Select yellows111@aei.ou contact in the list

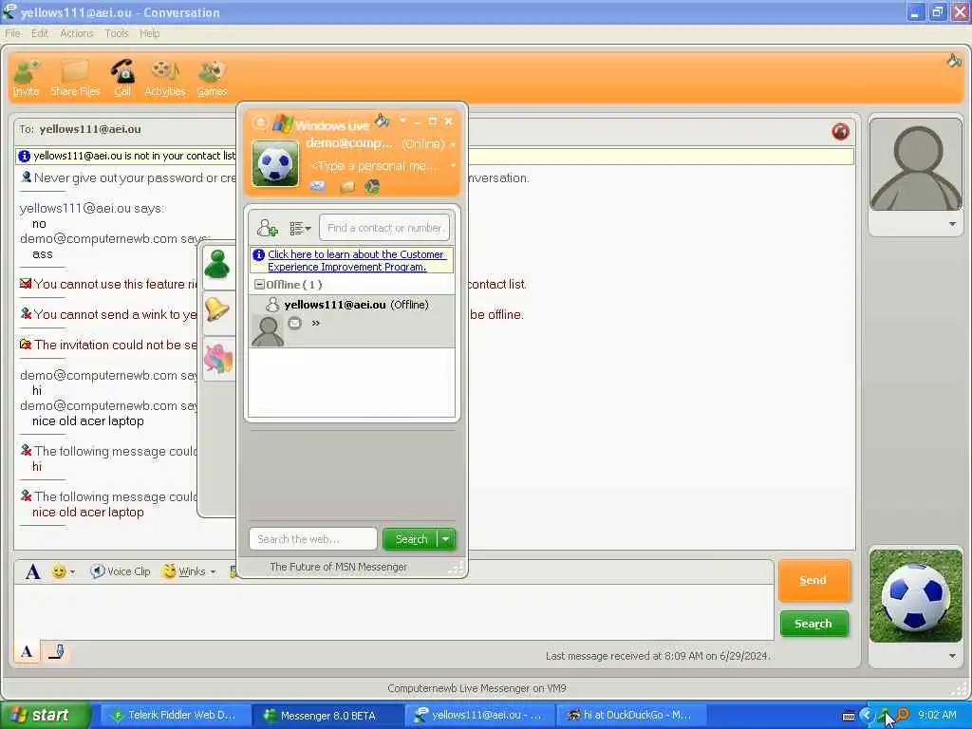click(x=351, y=321)
